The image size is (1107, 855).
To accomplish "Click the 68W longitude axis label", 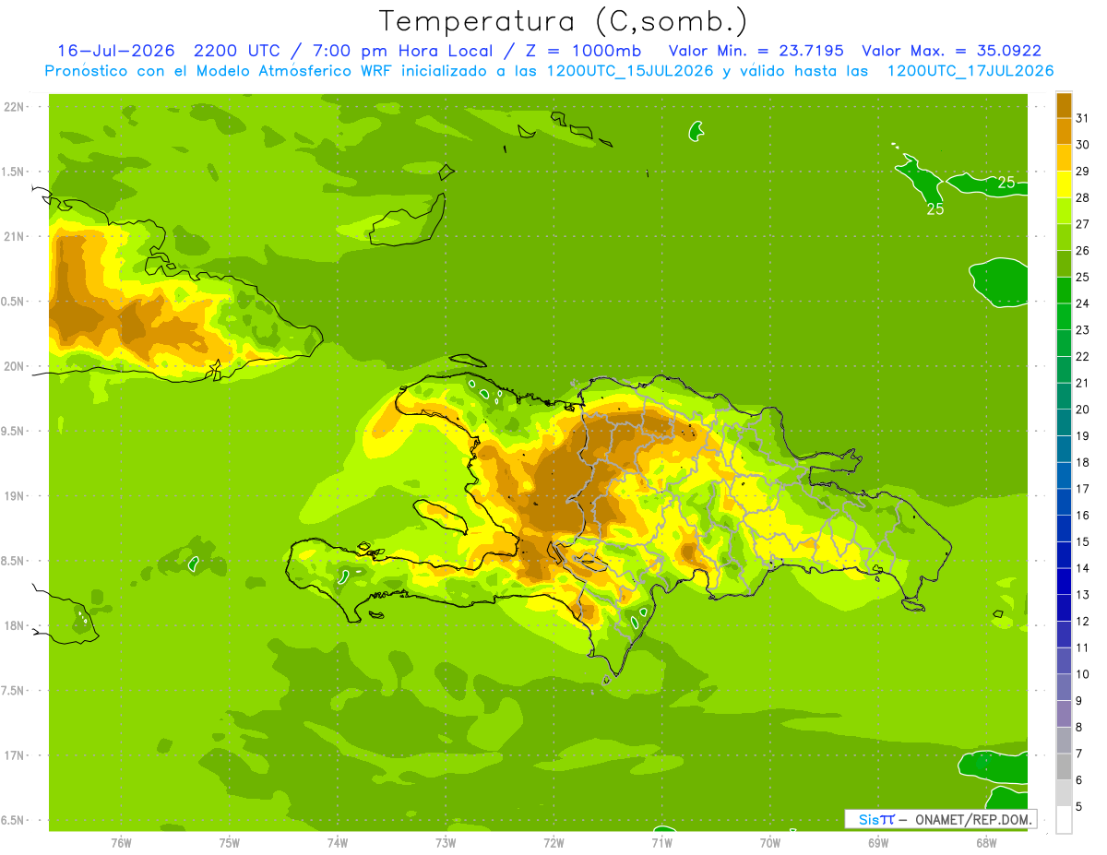I will pyautogui.click(x=986, y=843).
